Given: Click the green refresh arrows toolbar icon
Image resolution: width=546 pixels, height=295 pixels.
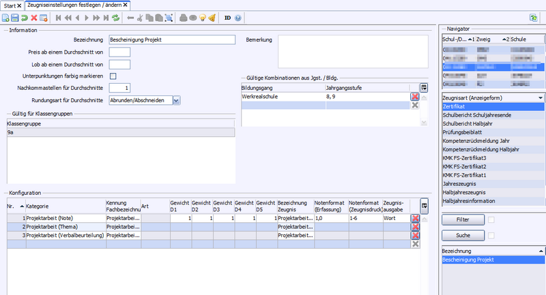Looking at the screenshot, I should (115, 18).
